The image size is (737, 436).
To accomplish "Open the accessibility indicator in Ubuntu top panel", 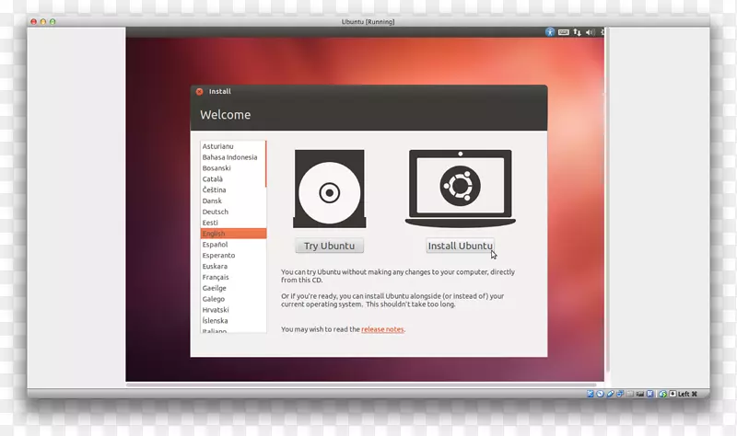I will (x=550, y=32).
